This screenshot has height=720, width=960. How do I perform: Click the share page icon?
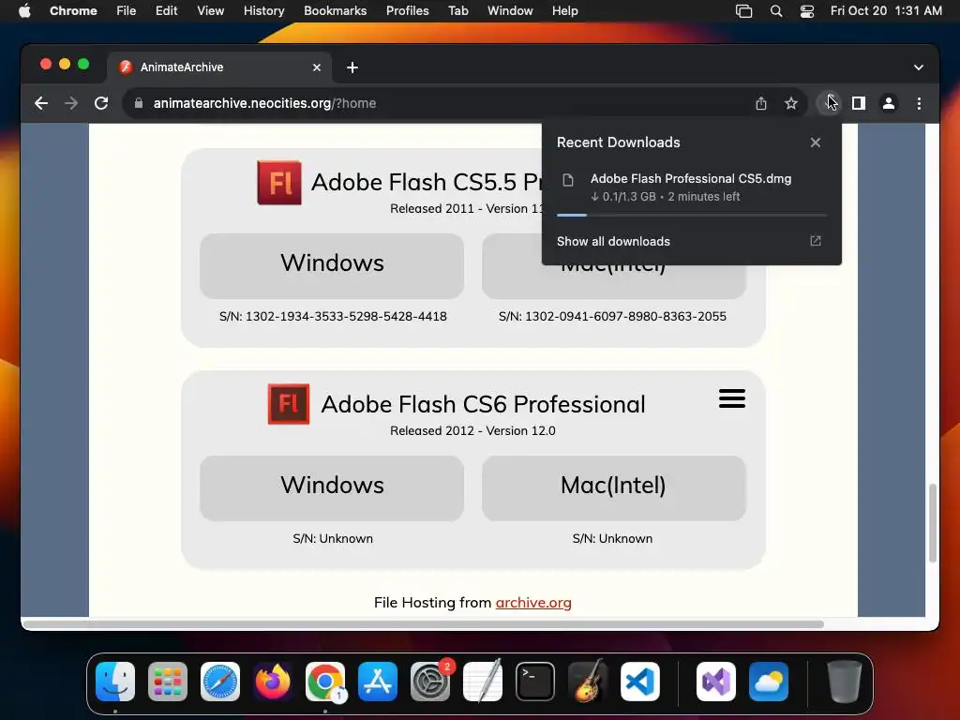761,103
